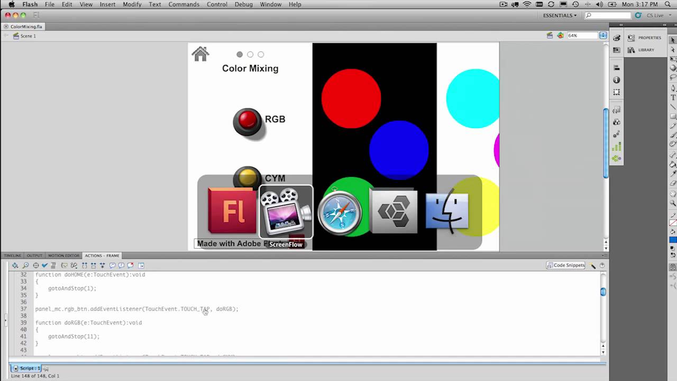The height and width of the screenshot is (381, 677).
Task: Open the Library panel
Action: coord(642,50)
